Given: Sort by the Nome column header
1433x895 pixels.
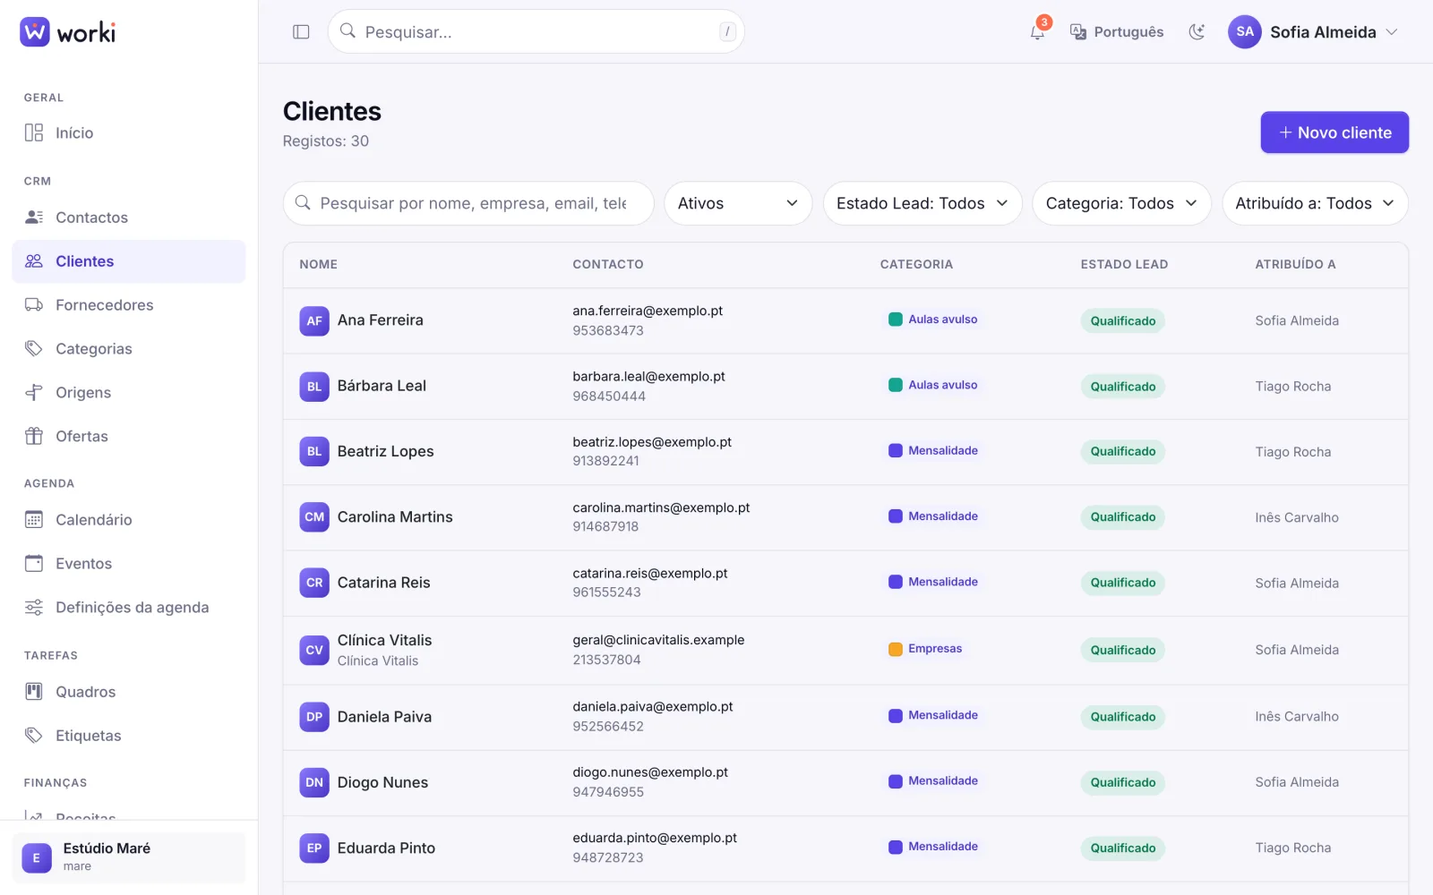Looking at the screenshot, I should coord(319,264).
